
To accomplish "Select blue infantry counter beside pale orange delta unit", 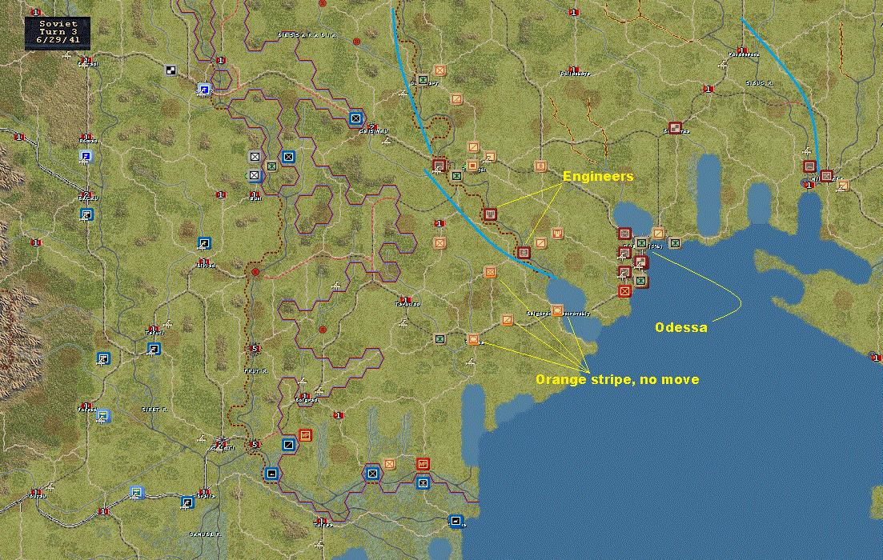I will [x=372, y=474].
